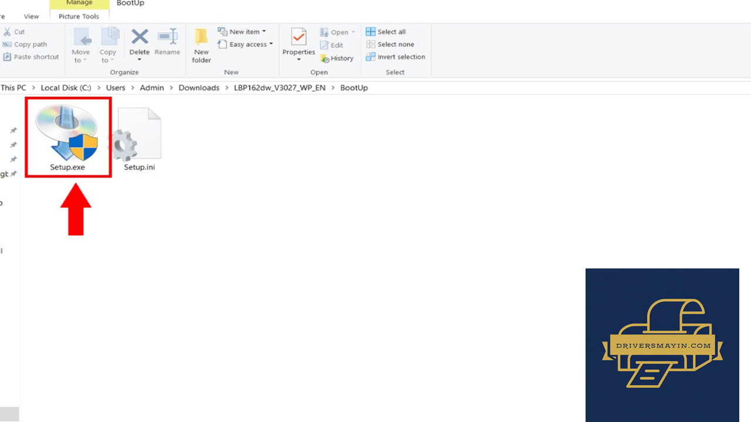The image size is (751, 422).
Task: Expand chevron after Users breadcrumb
Action: coord(133,88)
